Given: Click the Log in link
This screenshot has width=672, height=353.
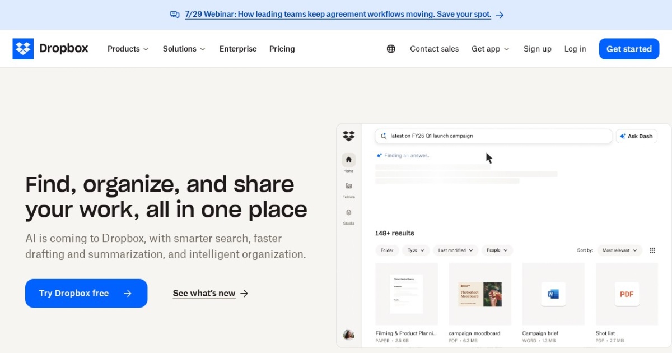Looking at the screenshot, I should pyautogui.click(x=575, y=49).
